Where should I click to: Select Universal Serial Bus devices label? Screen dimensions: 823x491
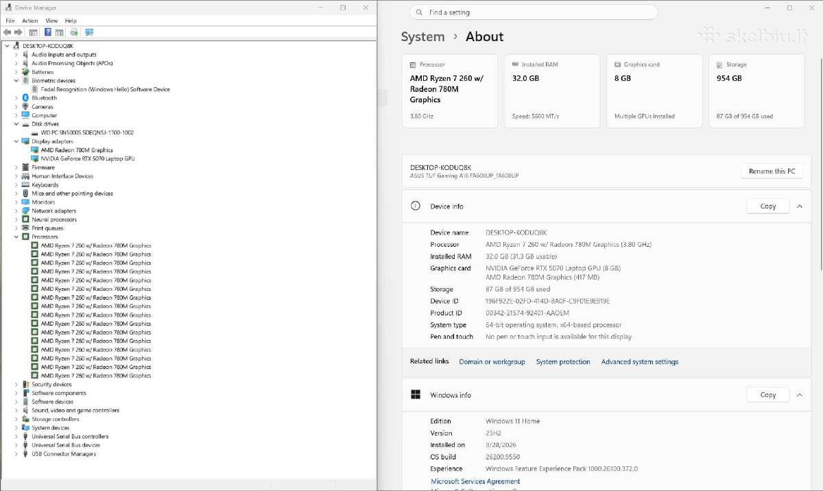coord(66,445)
